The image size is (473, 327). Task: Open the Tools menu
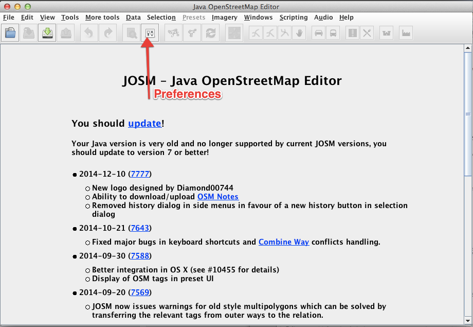(70, 18)
